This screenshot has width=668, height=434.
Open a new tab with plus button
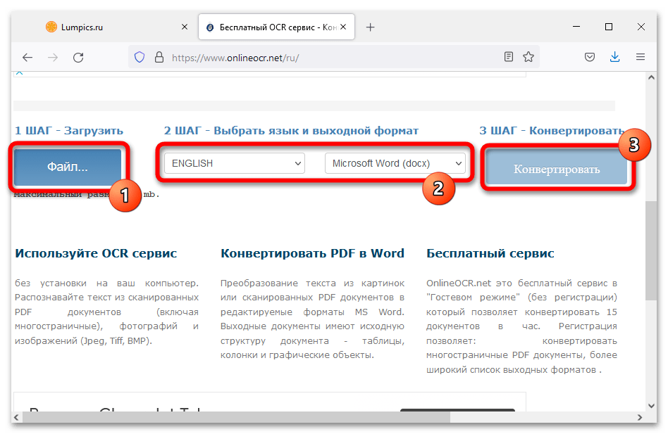[370, 27]
